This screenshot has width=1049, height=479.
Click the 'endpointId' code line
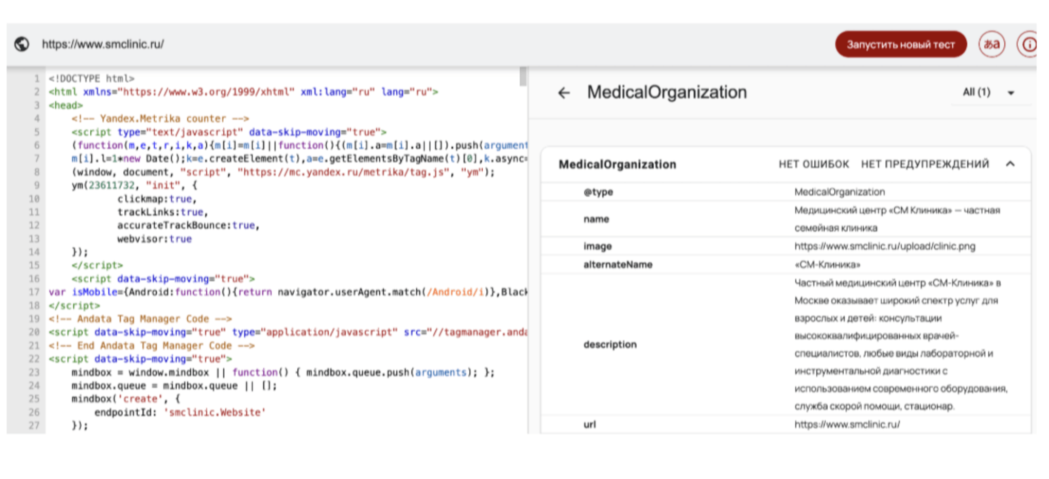pos(180,412)
